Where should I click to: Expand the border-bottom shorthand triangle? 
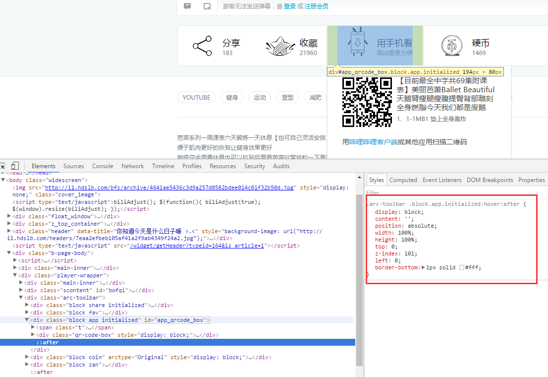point(423,267)
